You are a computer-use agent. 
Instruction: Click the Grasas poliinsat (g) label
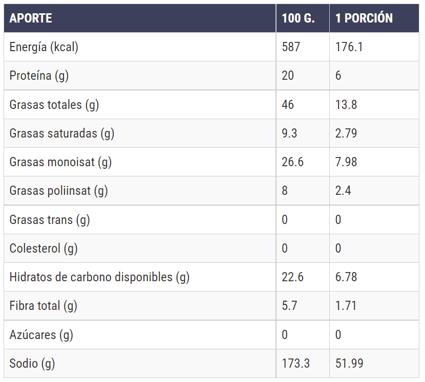click(x=58, y=191)
